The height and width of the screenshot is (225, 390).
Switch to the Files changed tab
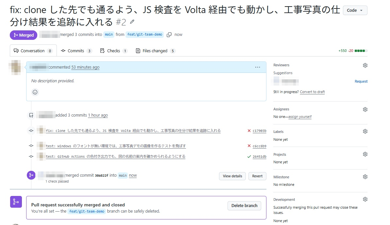click(155, 51)
